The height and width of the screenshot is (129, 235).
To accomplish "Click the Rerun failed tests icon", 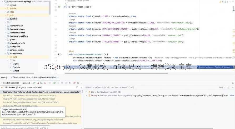I will [38, 83].
